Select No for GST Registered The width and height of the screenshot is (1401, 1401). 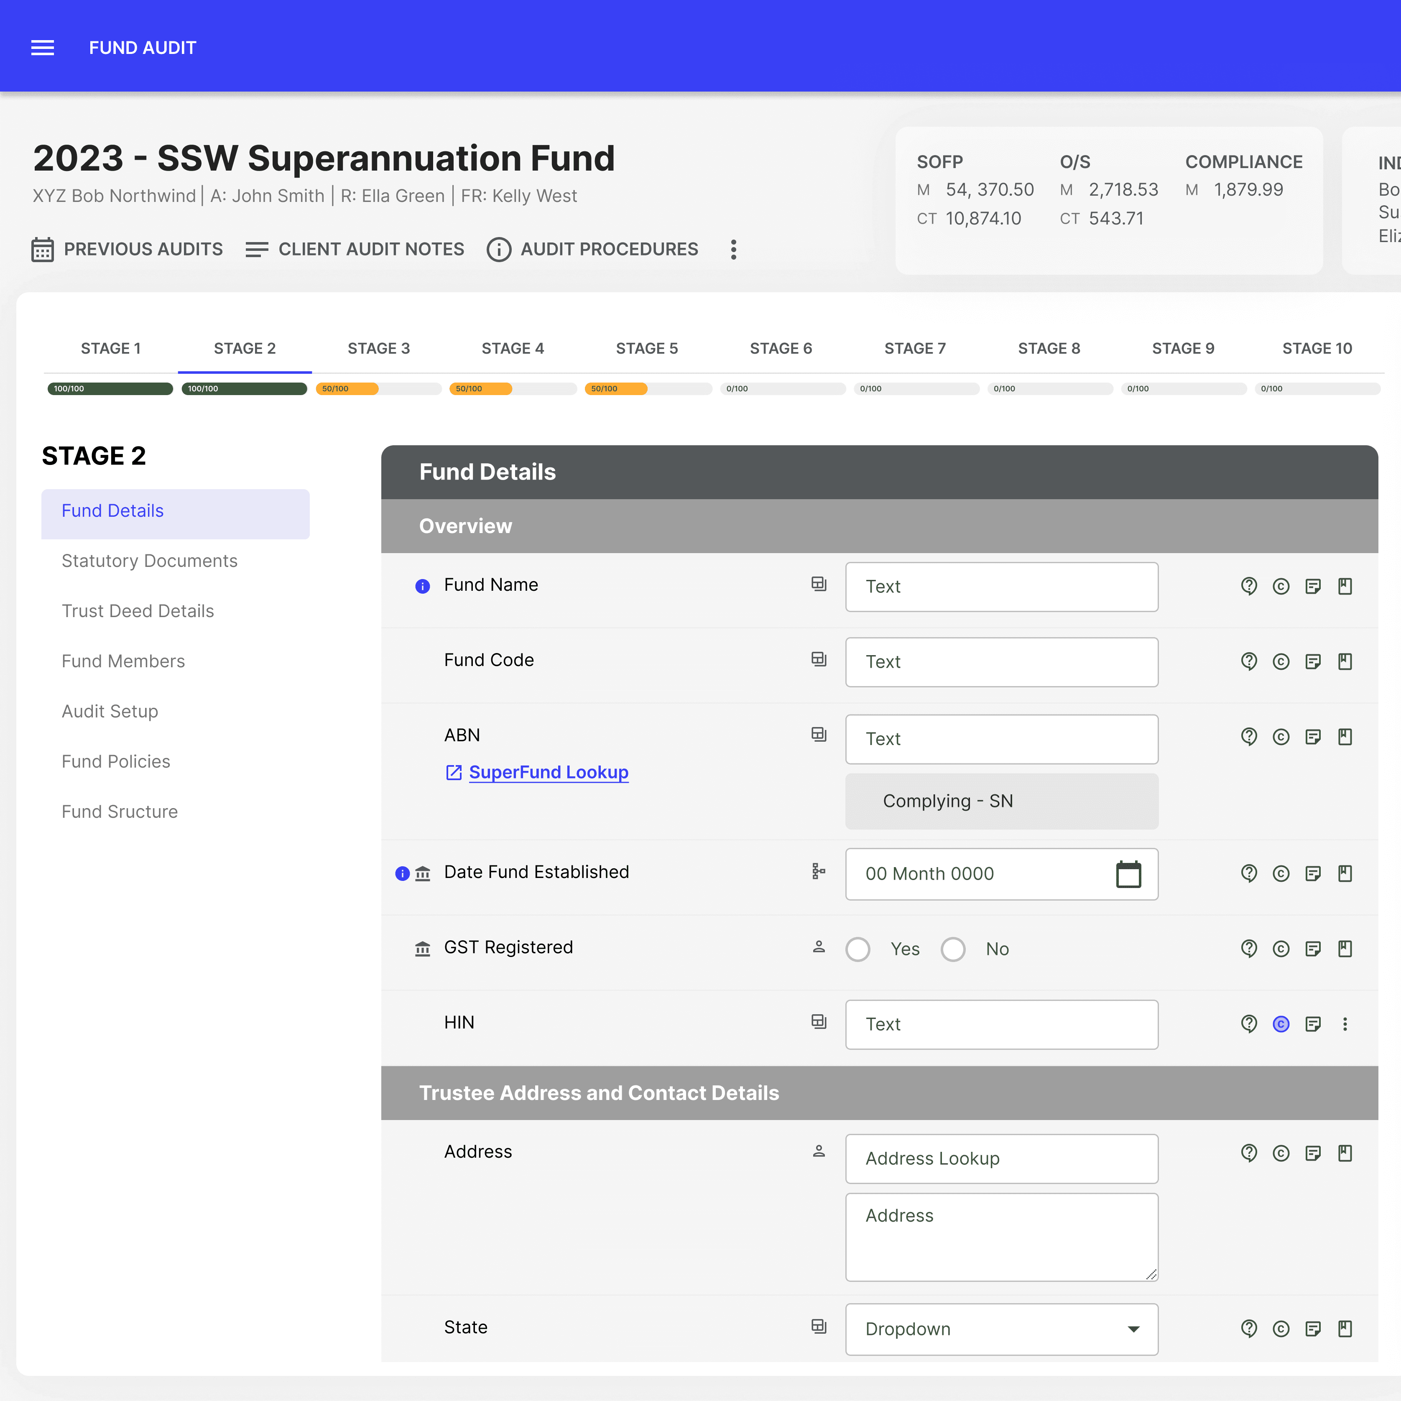pyautogui.click(x=953, y=949)
